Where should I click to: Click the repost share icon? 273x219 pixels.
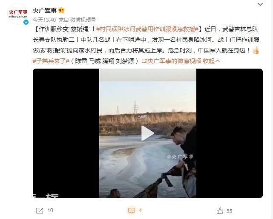point(40,210)
